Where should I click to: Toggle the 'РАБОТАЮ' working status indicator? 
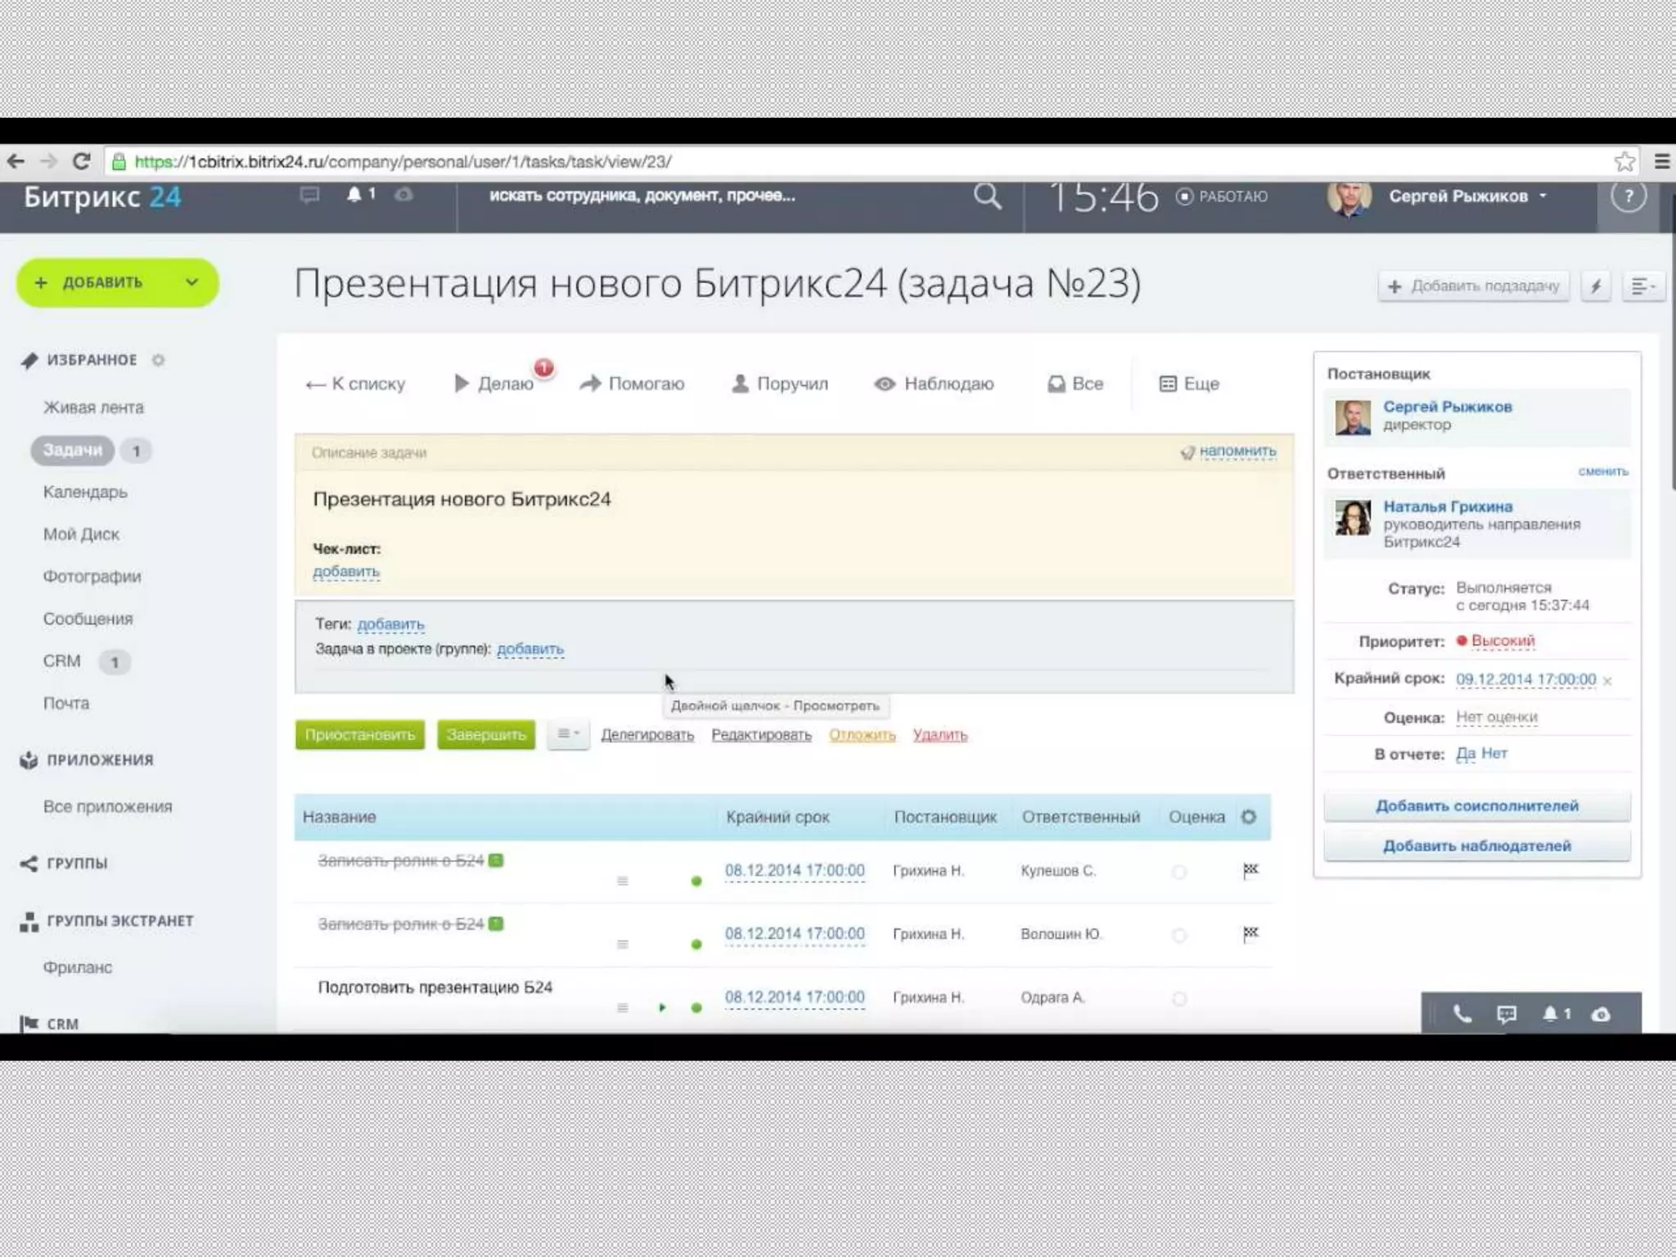pyautogui.click(x=1223, y=196)
